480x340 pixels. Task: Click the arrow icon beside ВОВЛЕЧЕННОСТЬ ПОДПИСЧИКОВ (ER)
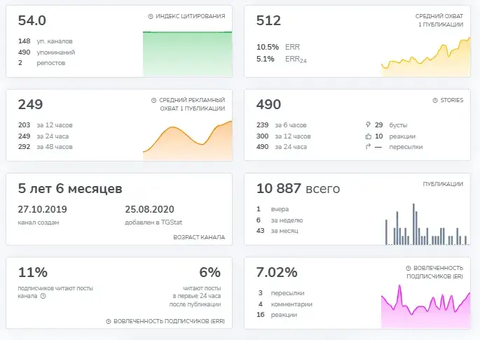[x=409, y=268]
